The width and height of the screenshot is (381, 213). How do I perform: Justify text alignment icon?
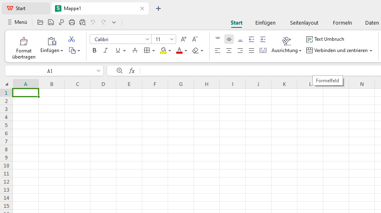click(x=251, y=50)
